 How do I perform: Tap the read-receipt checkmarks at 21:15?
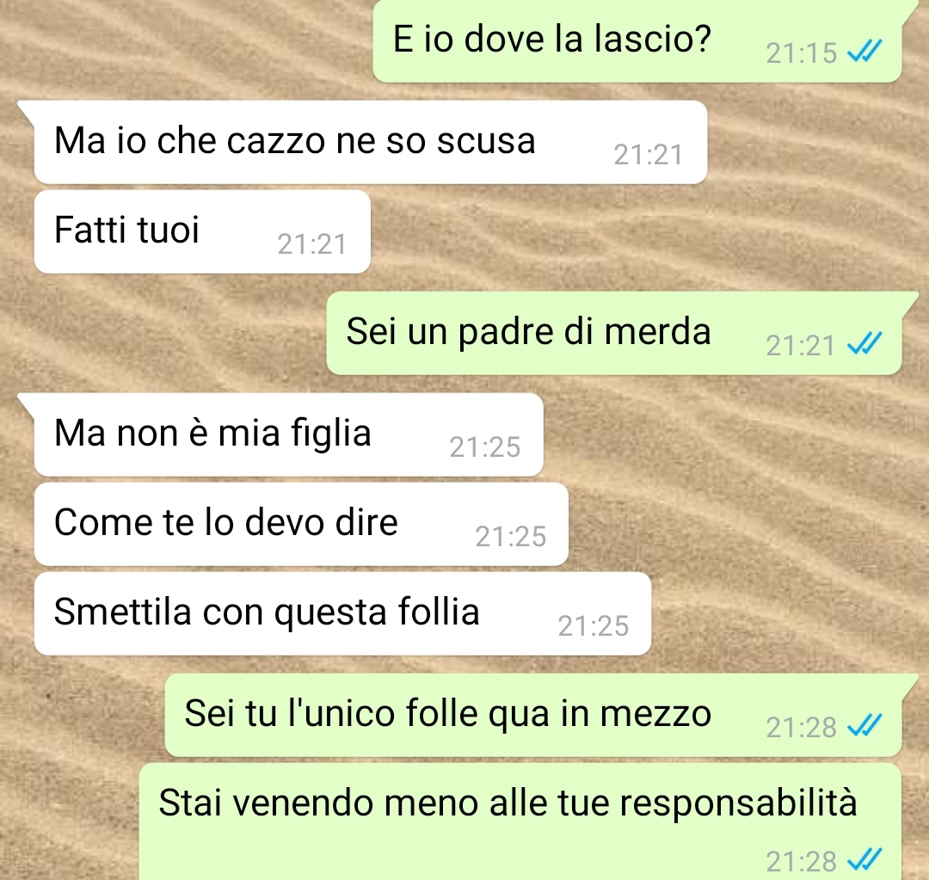[864, 51]
